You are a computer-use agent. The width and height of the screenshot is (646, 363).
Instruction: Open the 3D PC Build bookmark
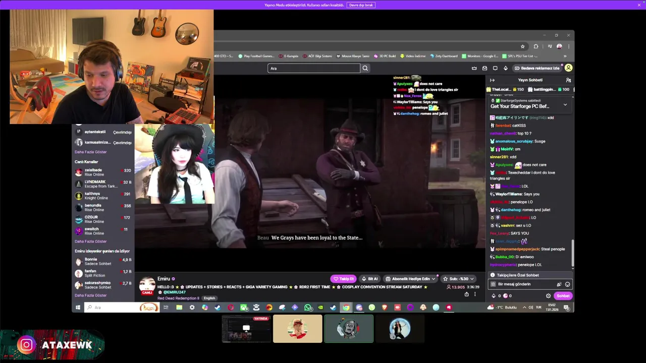click(x=385, y=56)
